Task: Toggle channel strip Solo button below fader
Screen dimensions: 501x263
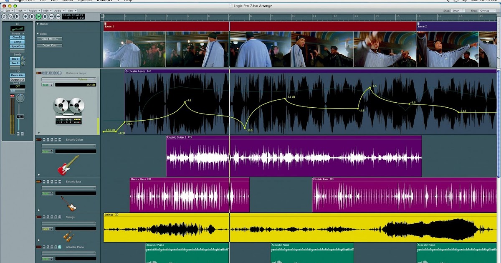Action: click(x=23, y=134)
